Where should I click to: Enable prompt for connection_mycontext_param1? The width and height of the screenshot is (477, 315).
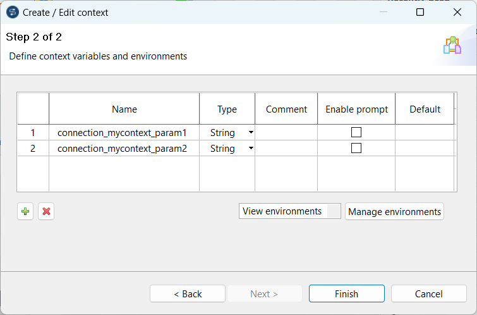pyautogui.click(x=356, y=133)
